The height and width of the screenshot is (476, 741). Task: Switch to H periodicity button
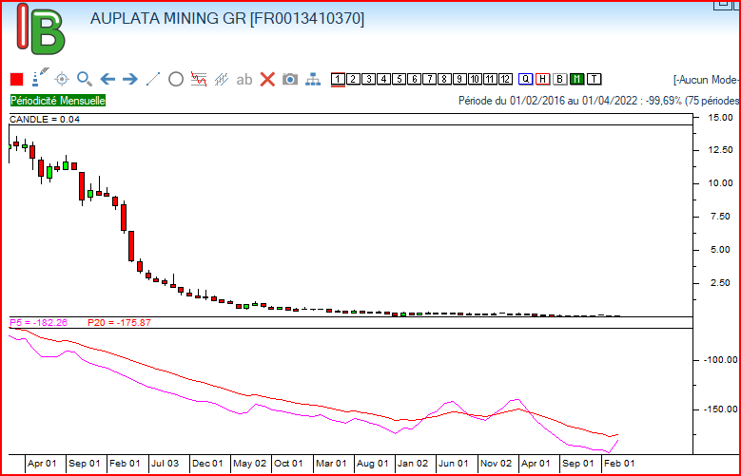543,80
